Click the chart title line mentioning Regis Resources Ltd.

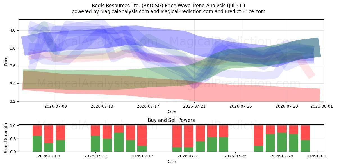click(x=168, y=6)
